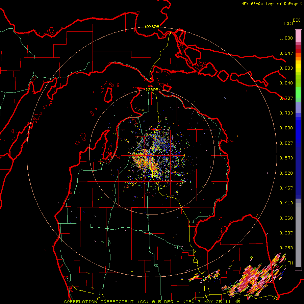Click the 1.000 color scale value

pyautogui.click(x=286, y=38)
